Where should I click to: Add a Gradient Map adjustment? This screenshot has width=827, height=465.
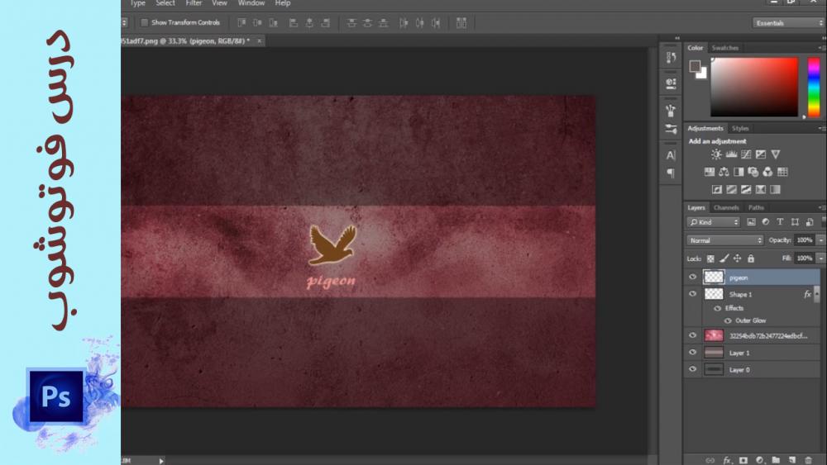click(775, 189)
